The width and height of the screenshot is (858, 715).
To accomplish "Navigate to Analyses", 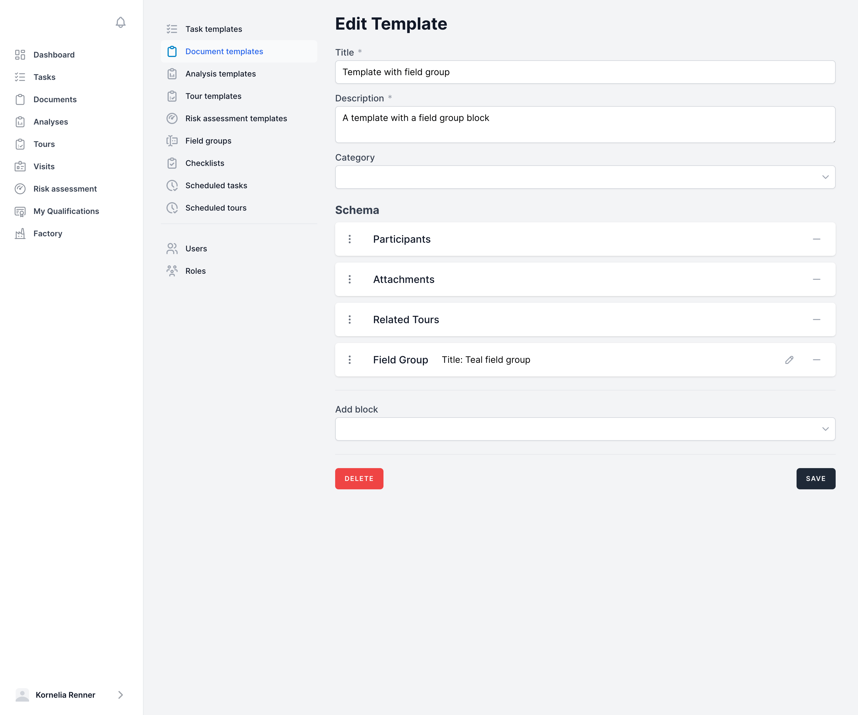I will pos(51,122).
